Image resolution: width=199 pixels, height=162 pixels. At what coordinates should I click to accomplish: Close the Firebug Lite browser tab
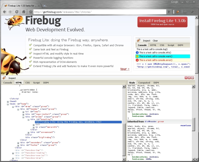coord(39,6)
